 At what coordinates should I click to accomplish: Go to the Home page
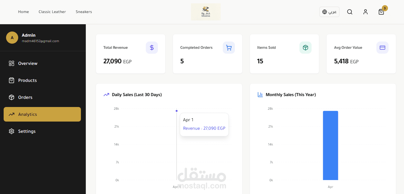coord(24,12)
